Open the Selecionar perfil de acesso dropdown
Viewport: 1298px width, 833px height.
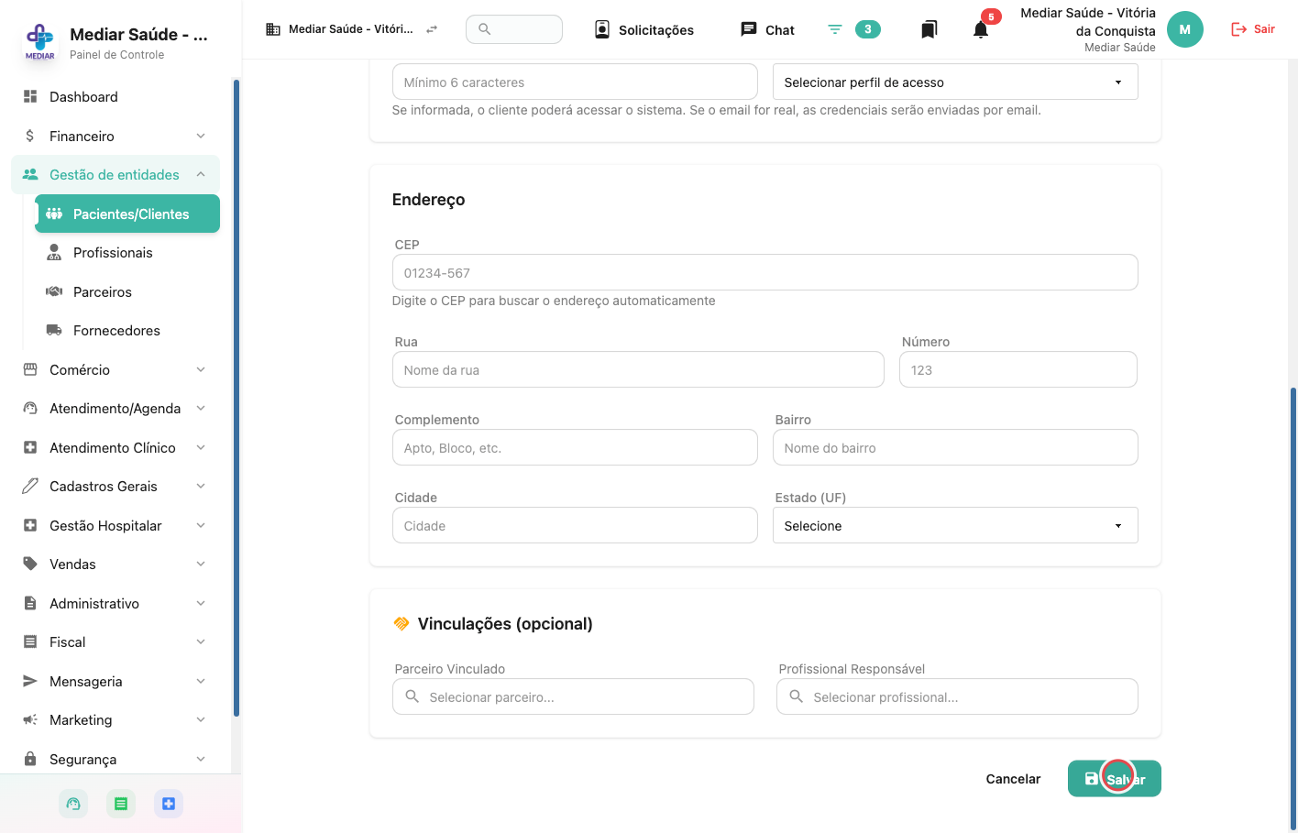tap(955, 82)
